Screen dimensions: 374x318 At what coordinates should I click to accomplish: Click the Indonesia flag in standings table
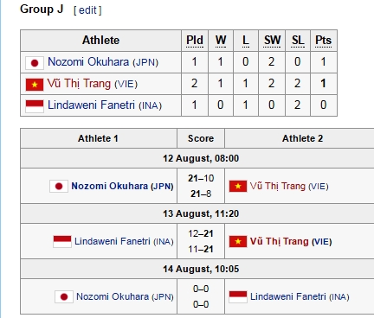35,106
